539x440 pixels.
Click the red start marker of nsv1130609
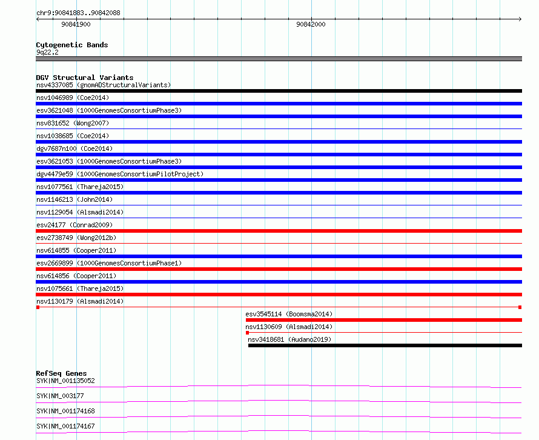click(248, 333)
